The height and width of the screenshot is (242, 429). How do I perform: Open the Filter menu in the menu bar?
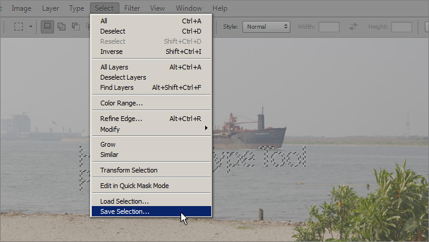131,8
